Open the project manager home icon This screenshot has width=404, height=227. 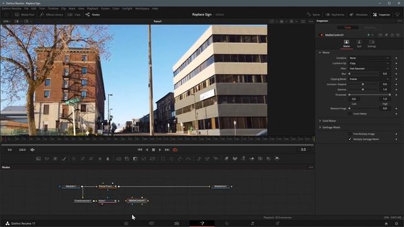[x=386, y=223]
